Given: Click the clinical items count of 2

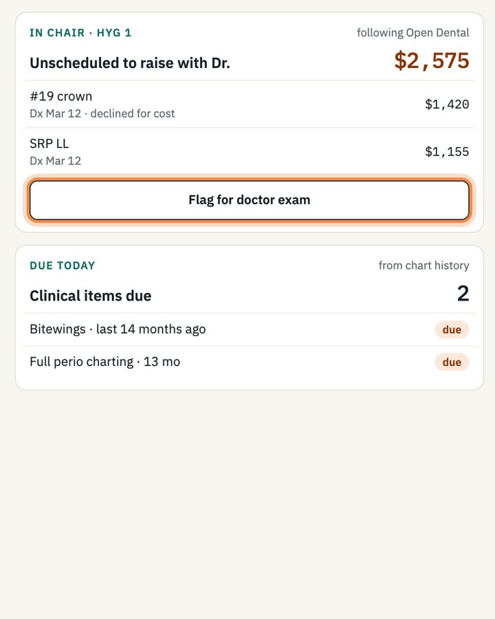Looking at the screenshot, I should (x=463, y=294).
